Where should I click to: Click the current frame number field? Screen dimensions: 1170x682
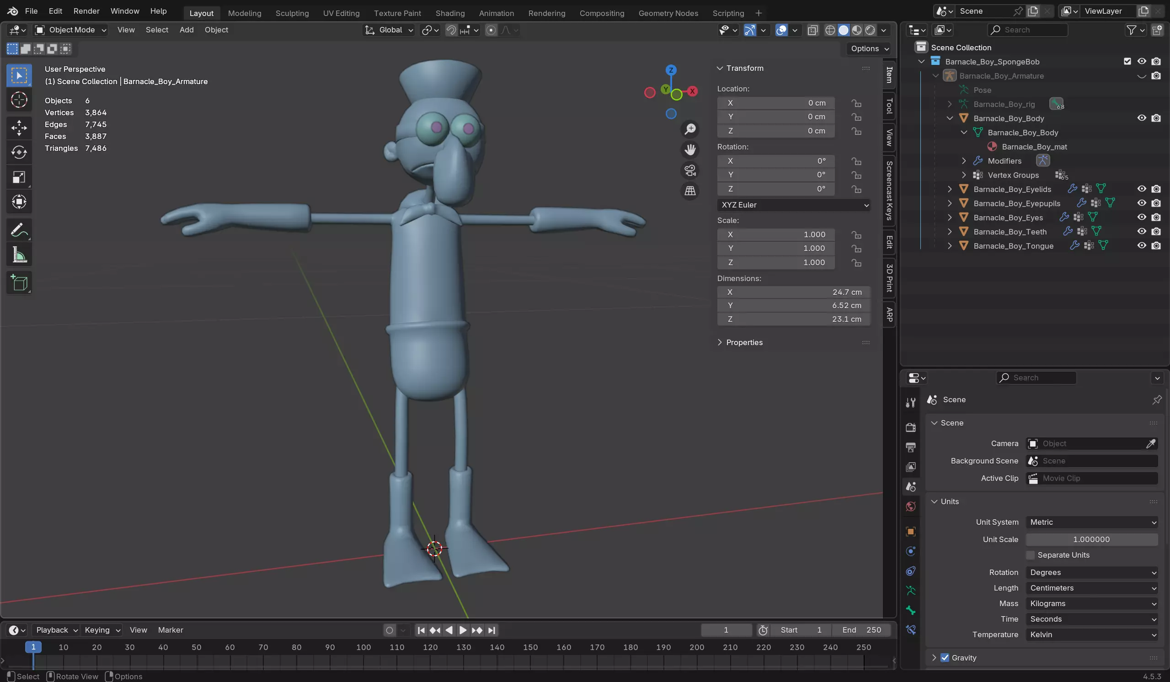tap(726, 630)
